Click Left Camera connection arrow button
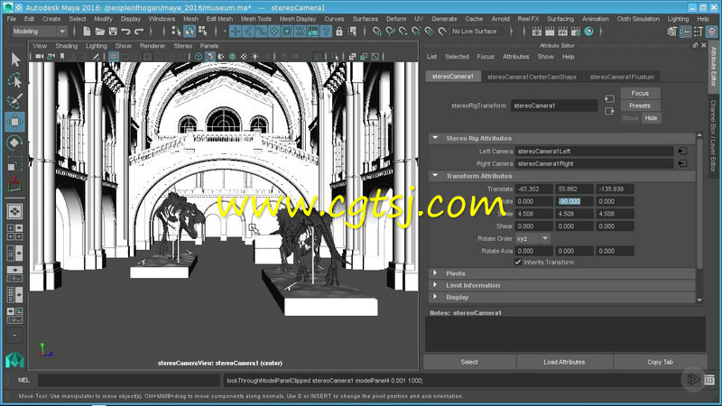722x406 pixels. coord(682,151)
